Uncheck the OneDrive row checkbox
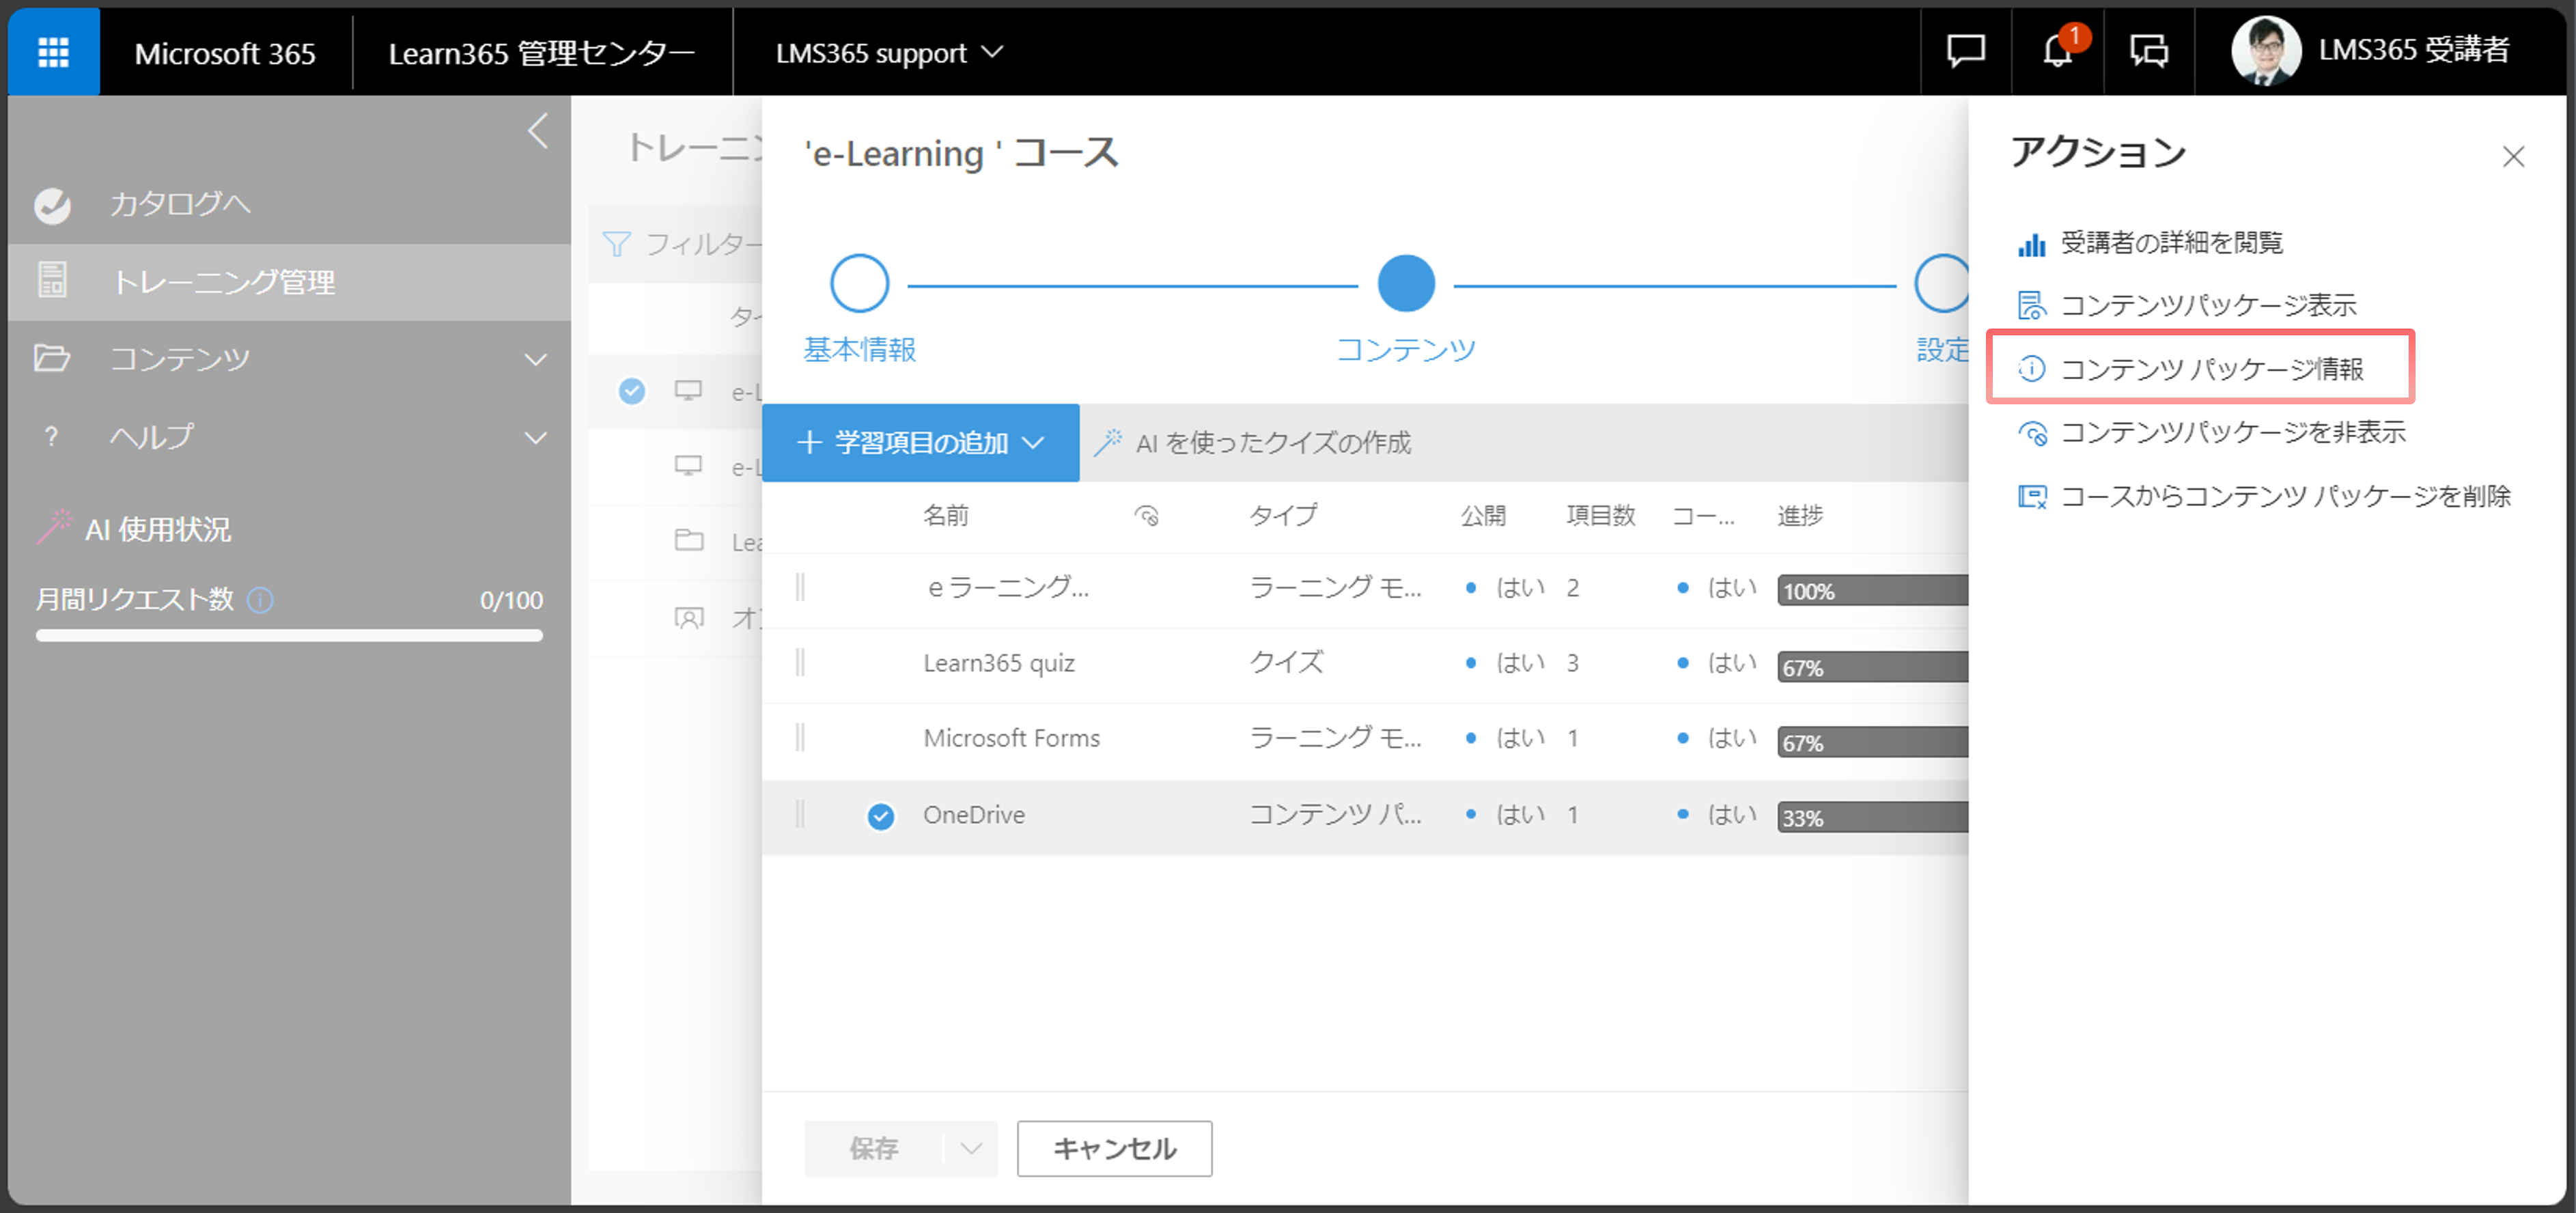This screenshot has height=1213, width=2576. pyautogui.click(x=880, y=817)
